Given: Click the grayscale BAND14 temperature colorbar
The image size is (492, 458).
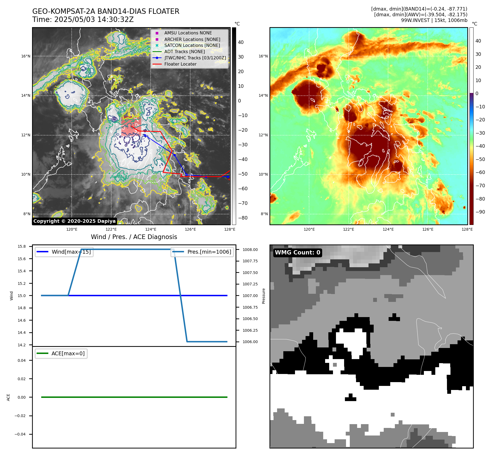Looking at the screenshot, I should point(234,126).
